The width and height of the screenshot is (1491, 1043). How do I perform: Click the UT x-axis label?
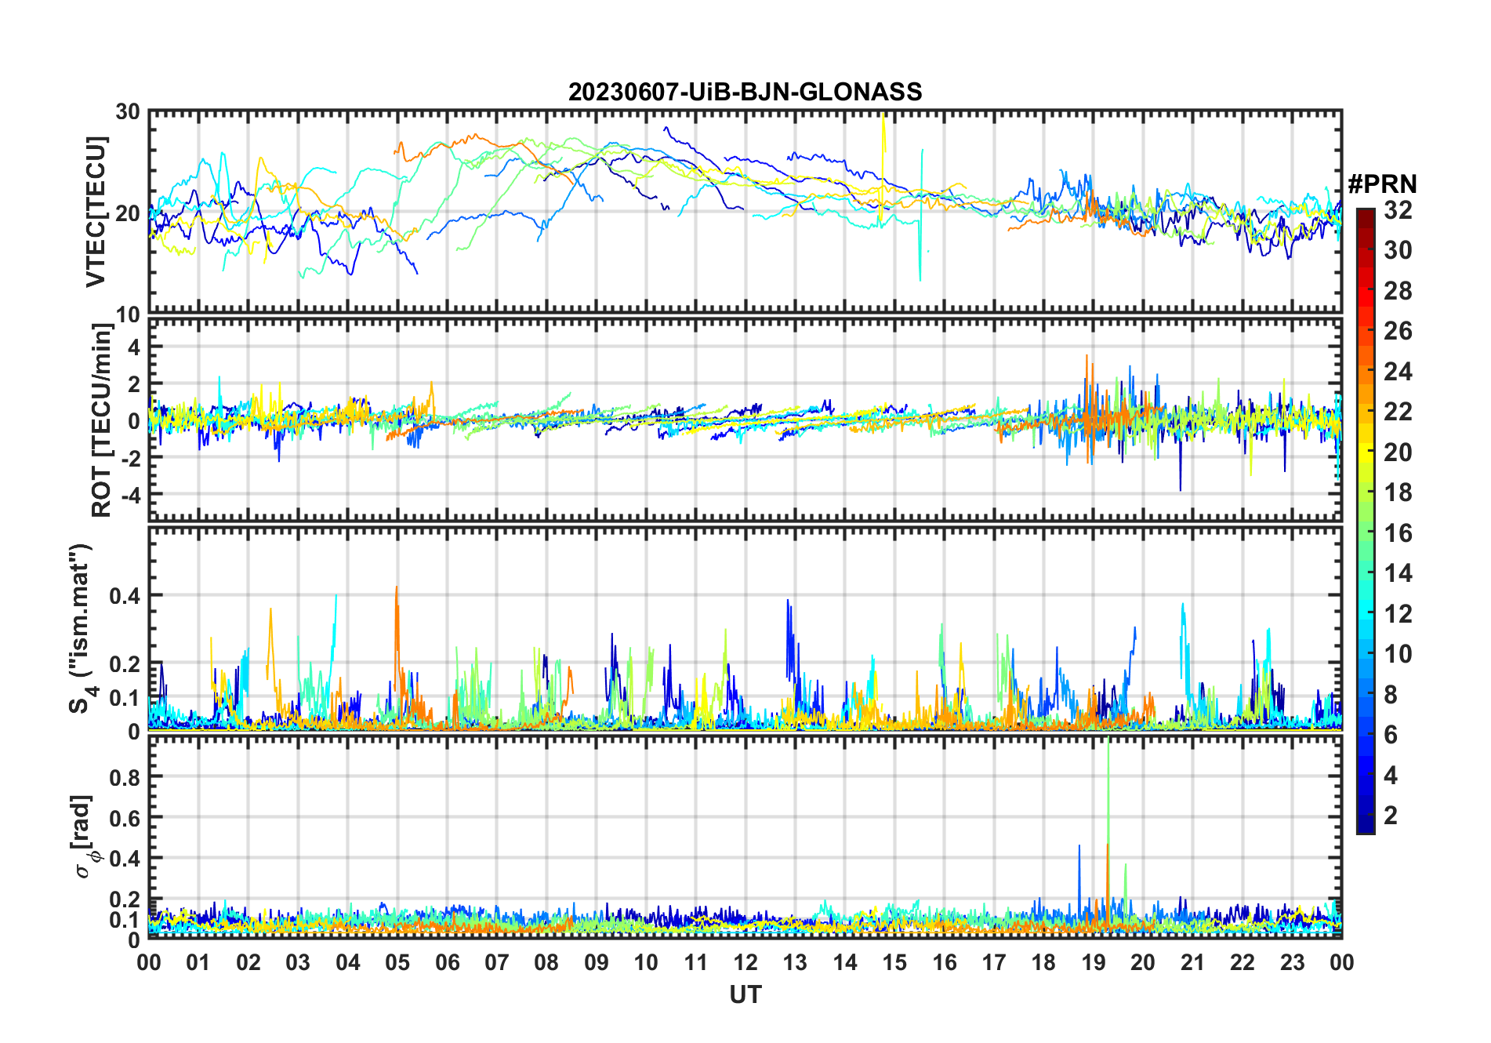pos(745,995)
